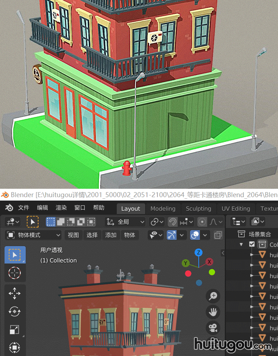Activate the Move tool

coord(15,294)
